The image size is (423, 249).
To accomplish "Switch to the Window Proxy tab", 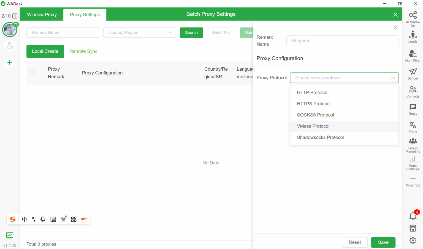I will coord(42,15).
